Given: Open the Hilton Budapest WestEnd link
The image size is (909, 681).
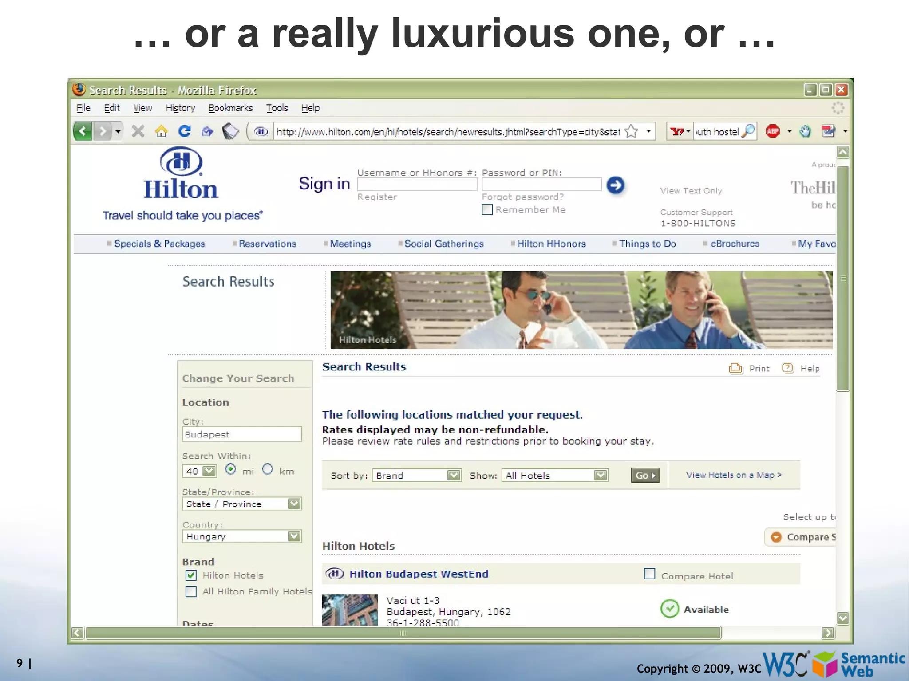Looking at the screenshot, I should 419,574.
